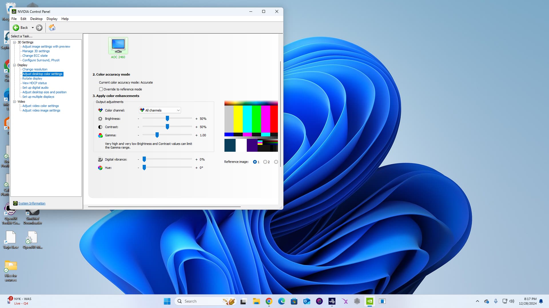
Task: Click the Gamma color balls icon
Action: click(x=100, y=135)
